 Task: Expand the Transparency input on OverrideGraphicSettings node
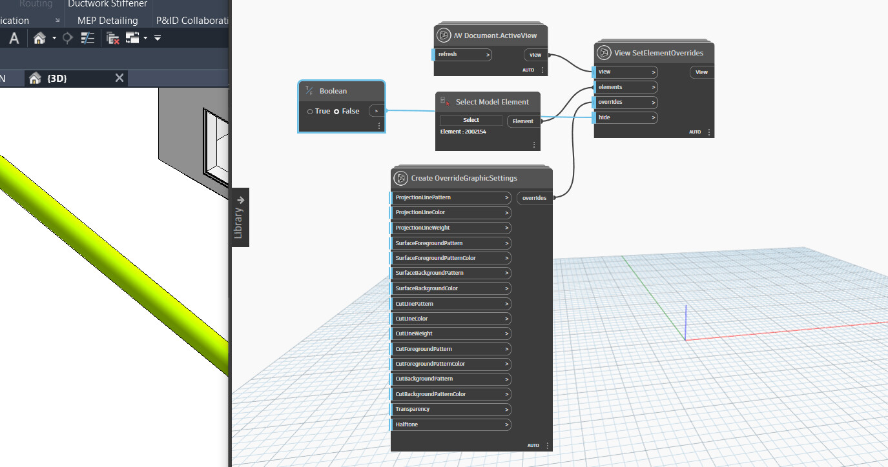(507, 410)
